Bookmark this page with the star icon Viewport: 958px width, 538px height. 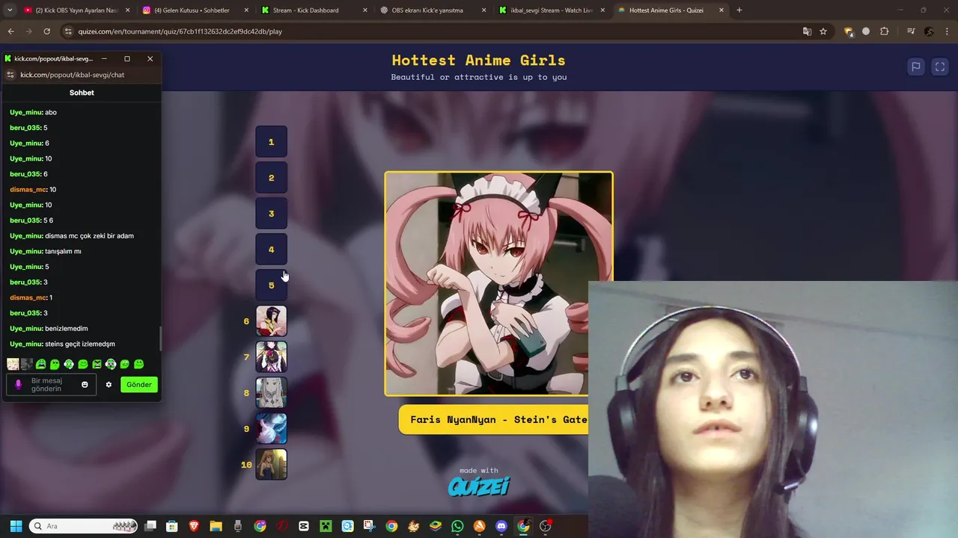(823, 31)
